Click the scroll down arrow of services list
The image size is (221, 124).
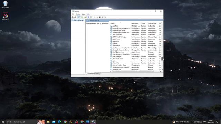[x=162, y=70]
